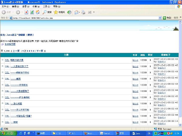Expand the address bar URL dropdown

pyautogui.click(x=160, y=18)
